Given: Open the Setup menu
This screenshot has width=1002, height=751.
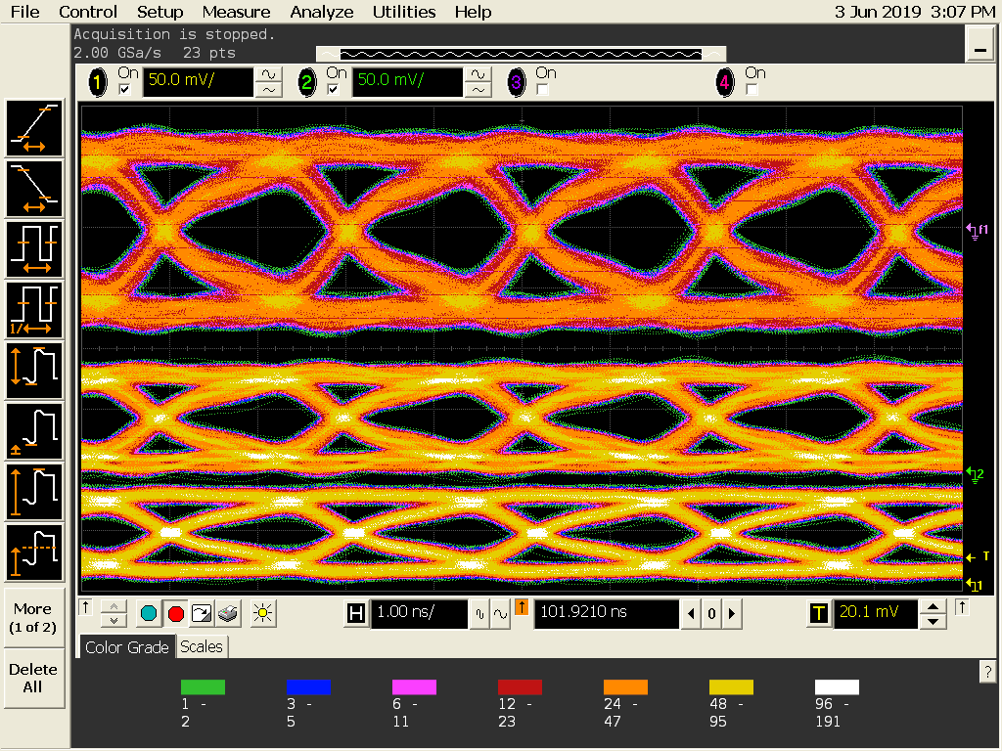Looking at the screenshot, I should [x=159, y=12].
